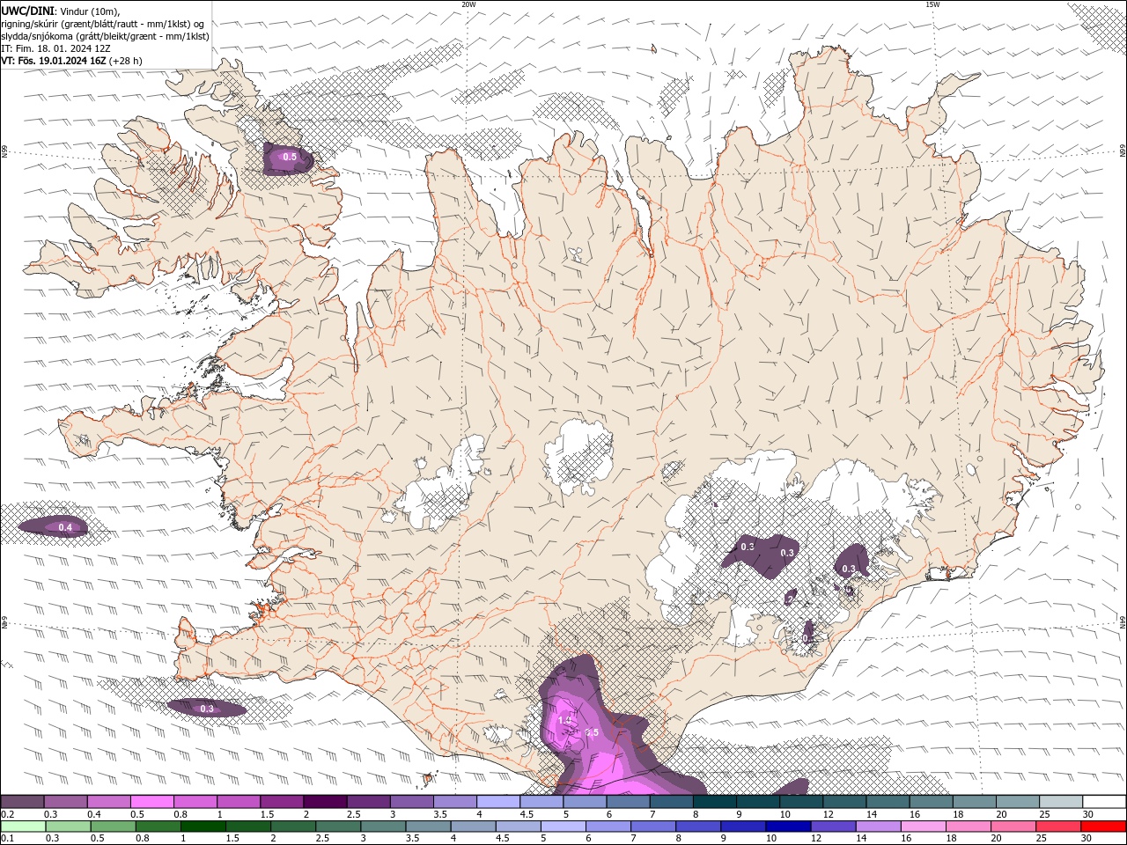This screenshot has height=845, width=1127.
Task: Click the valid time line 'VT: Fös. 19.01.2024 16Z'
Action: (54, 61)
